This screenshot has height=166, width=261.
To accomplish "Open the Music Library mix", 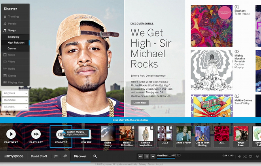I will coord(108,137).
